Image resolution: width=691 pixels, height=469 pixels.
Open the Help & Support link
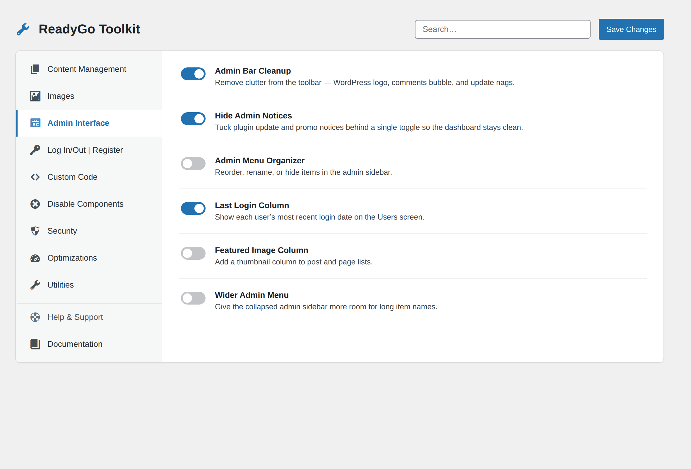pos(89,317)
